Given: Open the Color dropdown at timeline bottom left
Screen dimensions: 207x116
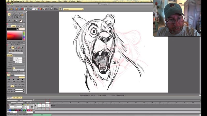Looking at the screenshot, I should click(10, 112).
